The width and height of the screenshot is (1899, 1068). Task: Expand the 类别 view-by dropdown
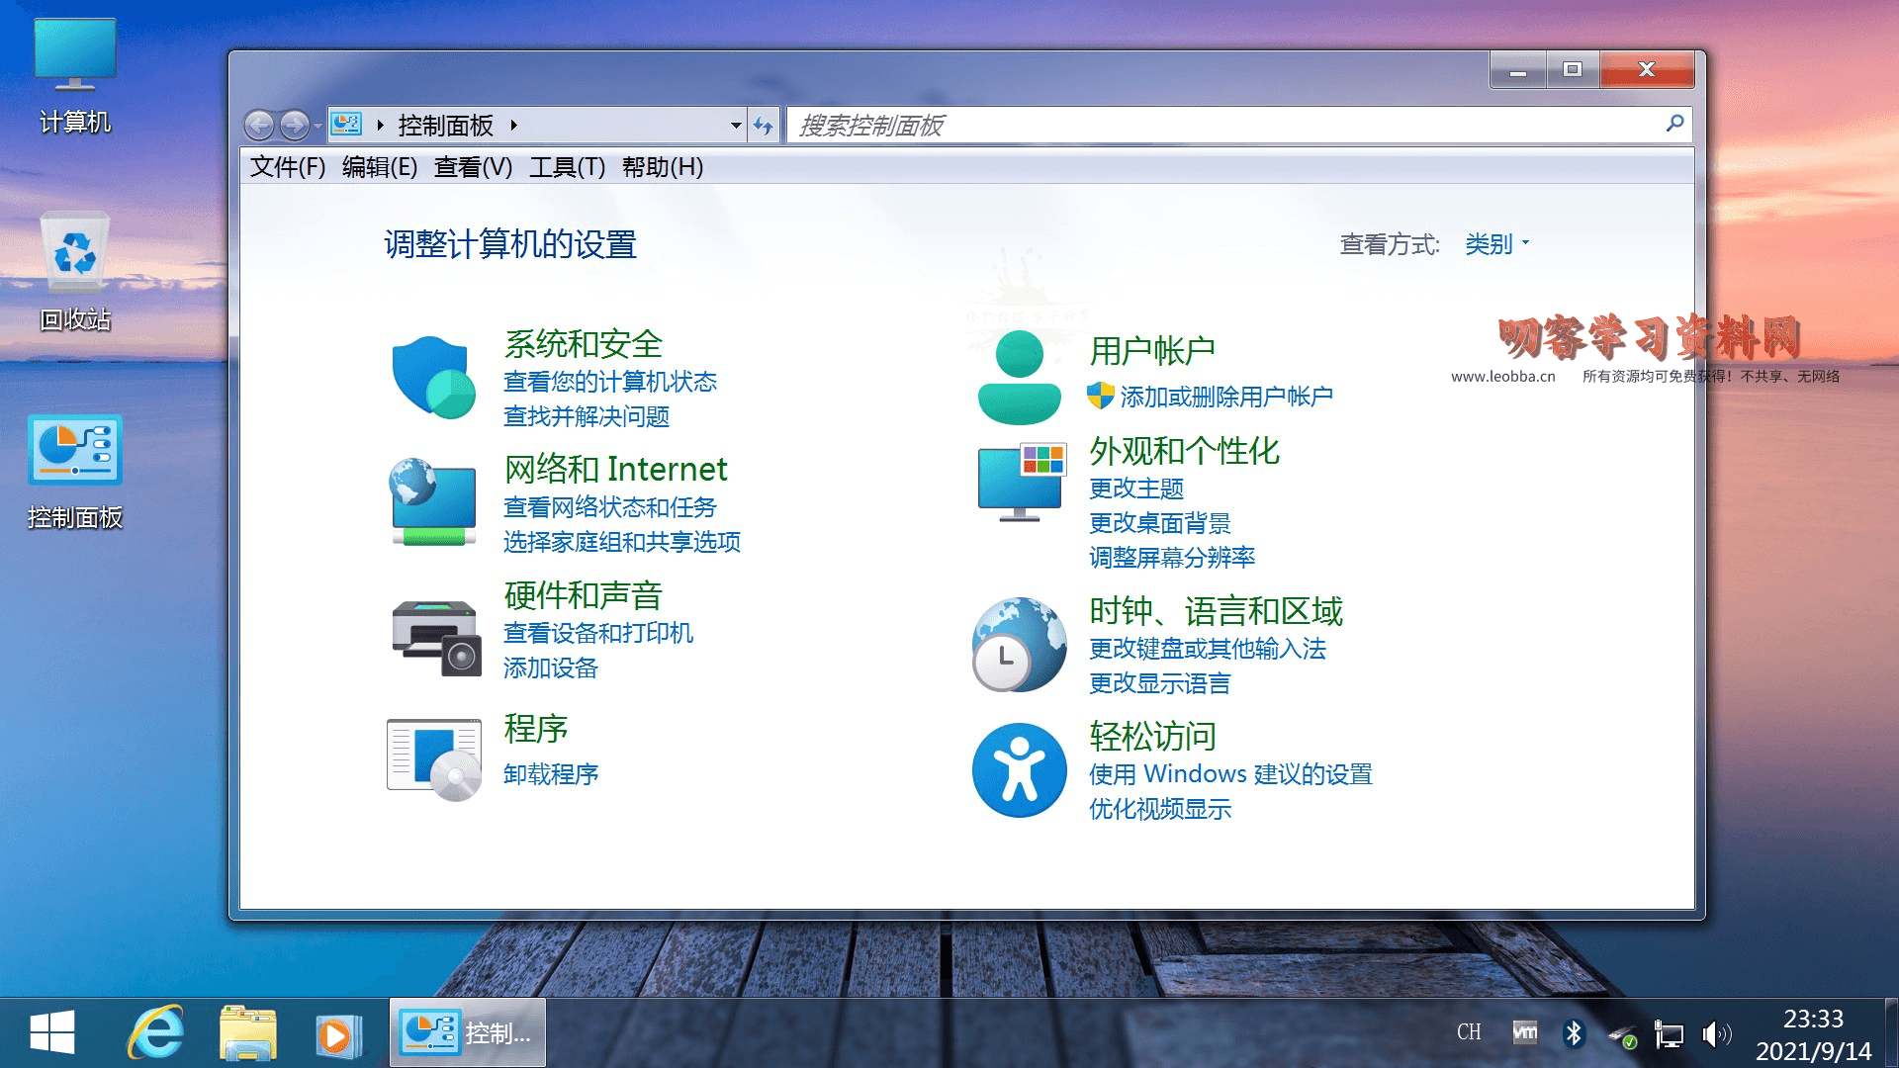click(1496, 244)
